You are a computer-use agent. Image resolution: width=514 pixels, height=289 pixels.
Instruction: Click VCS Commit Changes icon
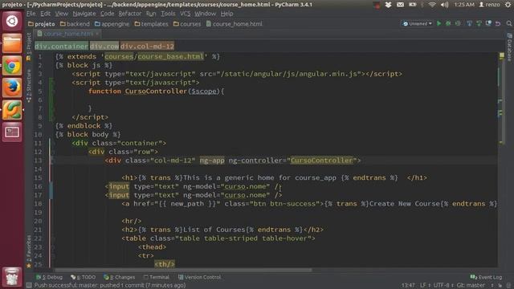point(479,23)
